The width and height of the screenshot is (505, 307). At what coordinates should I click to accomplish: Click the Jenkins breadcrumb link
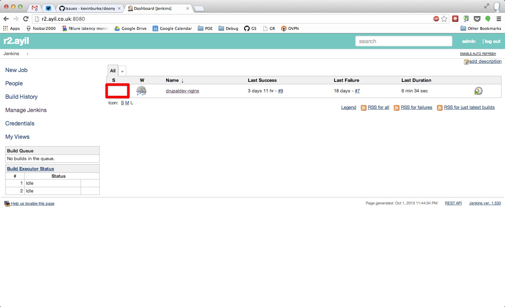point(11,54)
